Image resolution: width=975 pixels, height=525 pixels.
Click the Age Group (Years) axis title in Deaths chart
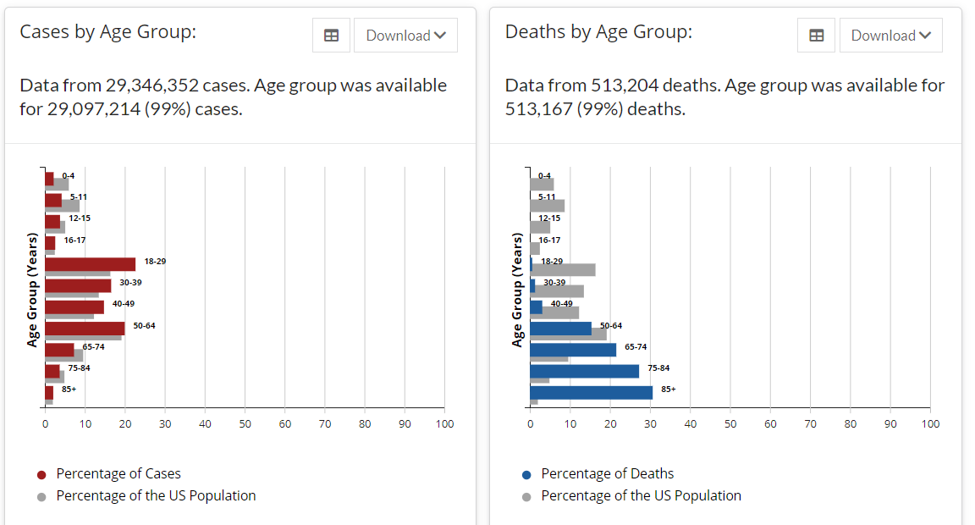pos(517,290)
